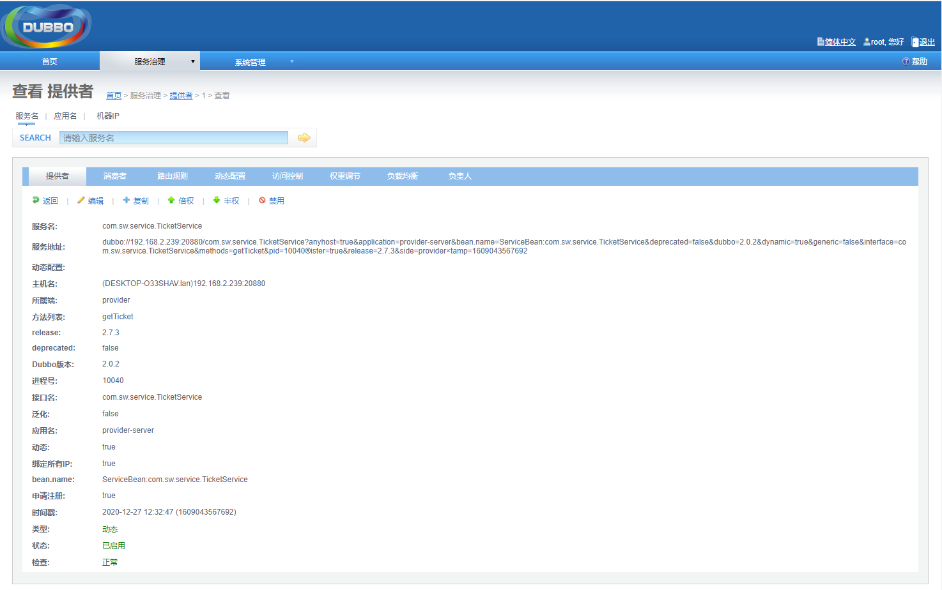Viewport: 942px width, 590px height.
Task: Click the release value 2.7.3
Action: click(x=111, y=333)
